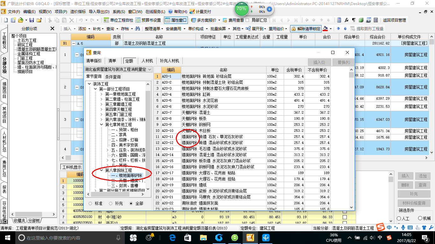
Task: Open the 文件(F) menu
Action: pos(14,11)
